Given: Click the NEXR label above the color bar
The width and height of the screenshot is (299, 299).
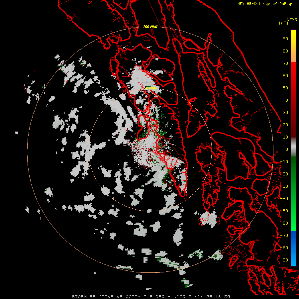Looking at the screenshot, I should click(292, 20).
